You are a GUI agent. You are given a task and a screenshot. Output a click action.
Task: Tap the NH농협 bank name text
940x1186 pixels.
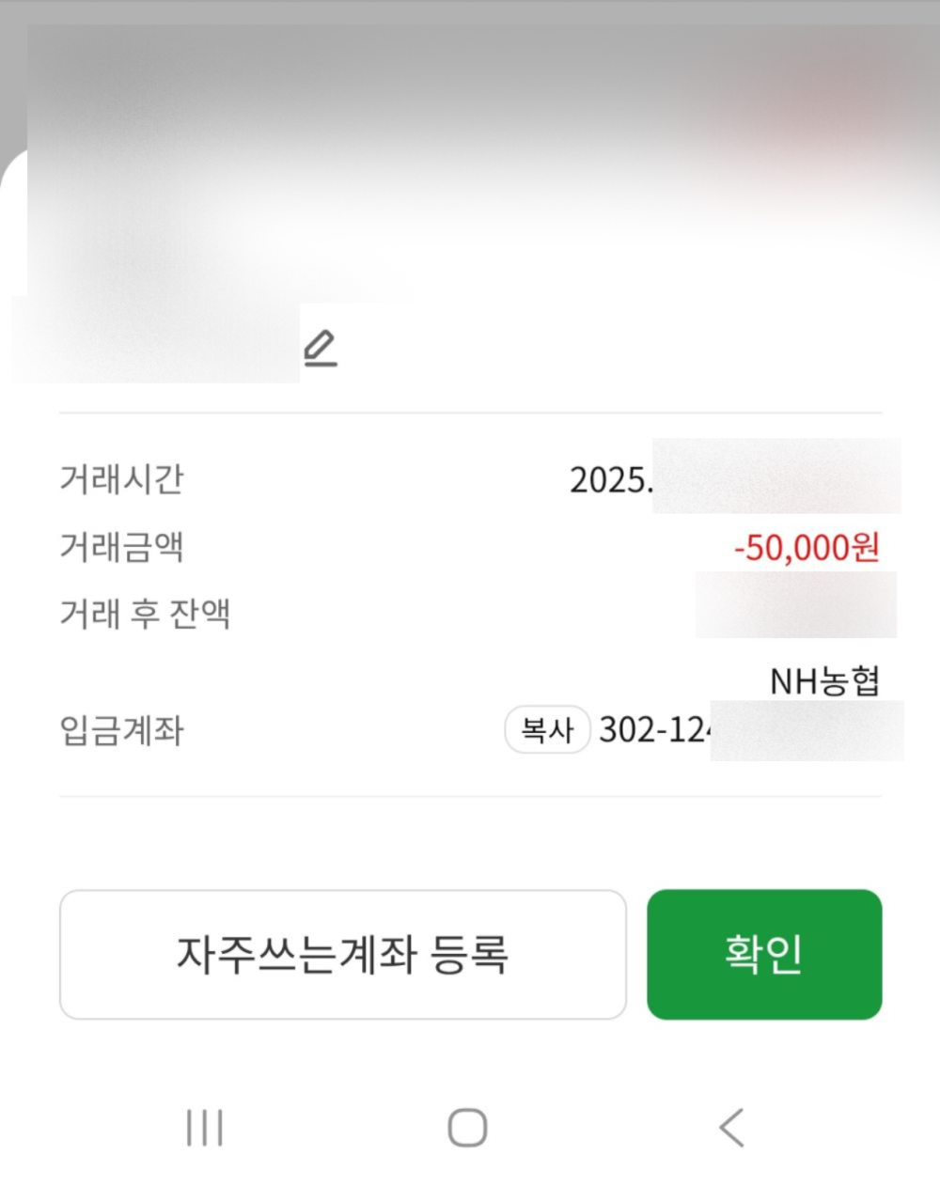pos(824,680)
